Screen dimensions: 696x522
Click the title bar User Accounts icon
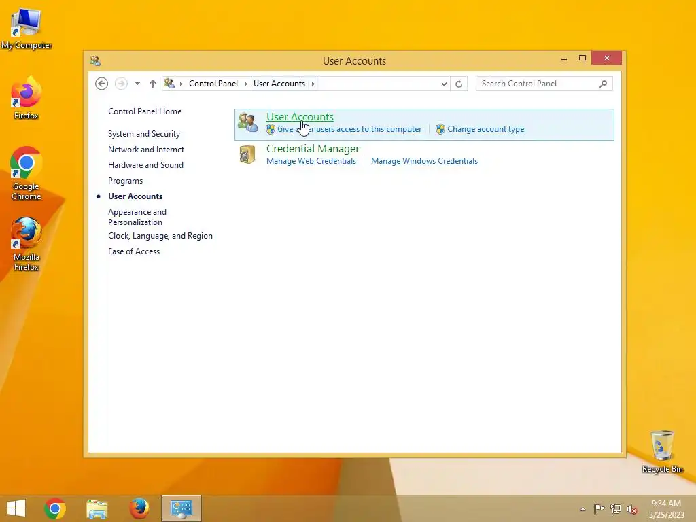(x=95, y=60)
